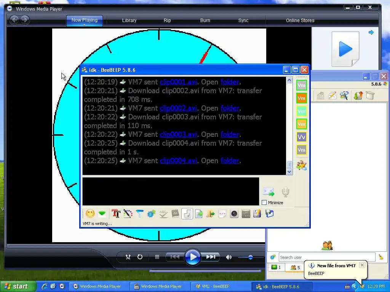Screen dimensions: 390x292
Task: Switch to the Sync tab
Action: coord(243,21)
